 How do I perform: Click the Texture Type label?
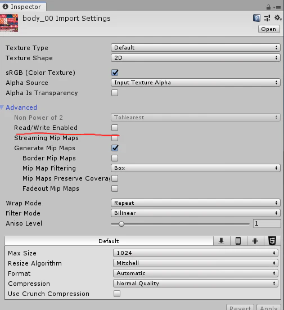[27, 48]
